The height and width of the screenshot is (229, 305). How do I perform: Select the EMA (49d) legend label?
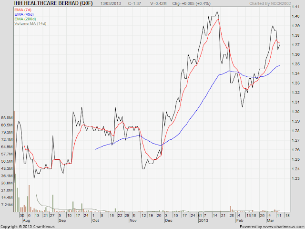coord(24,14)
